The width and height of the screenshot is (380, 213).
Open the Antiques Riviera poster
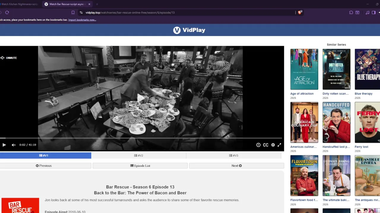point(367,176)
